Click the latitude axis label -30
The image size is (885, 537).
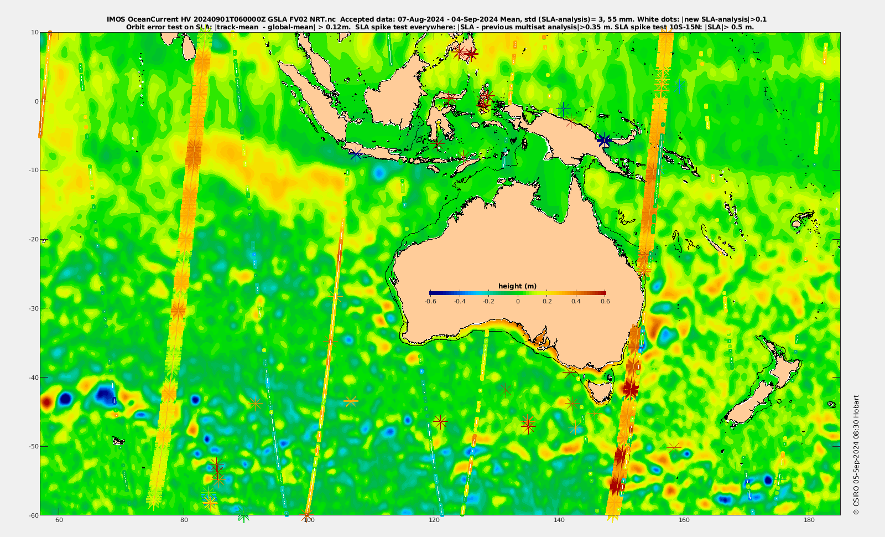coord(34,308)
